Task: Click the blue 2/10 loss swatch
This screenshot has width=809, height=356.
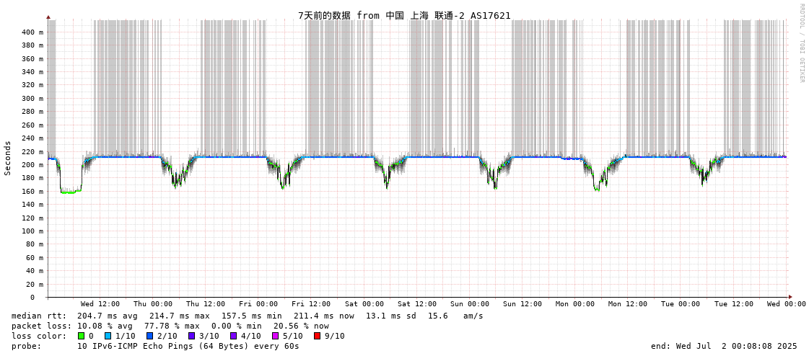Action: 150,336
